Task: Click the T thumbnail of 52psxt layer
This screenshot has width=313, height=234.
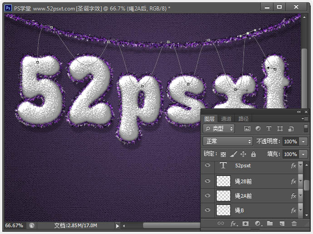Action: (223, 166)
